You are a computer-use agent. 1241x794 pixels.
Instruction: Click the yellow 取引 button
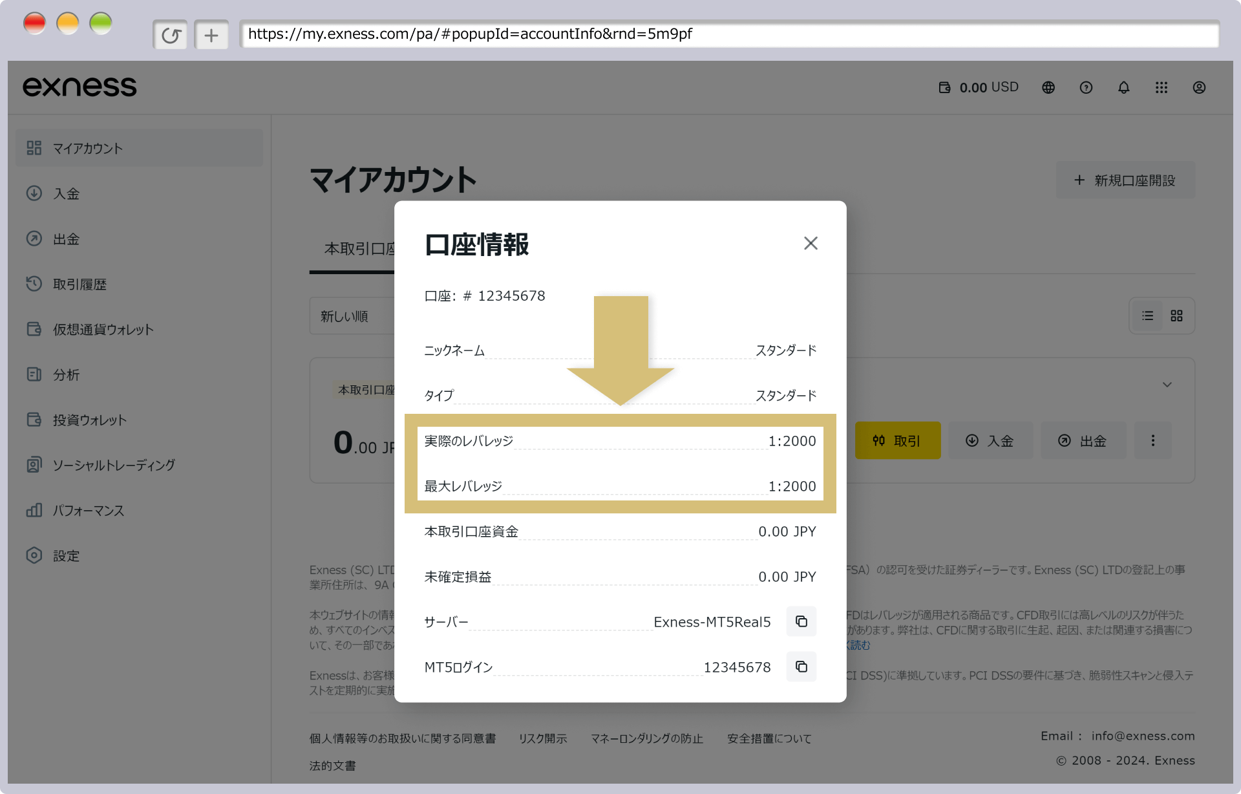(x=898, y=440)
